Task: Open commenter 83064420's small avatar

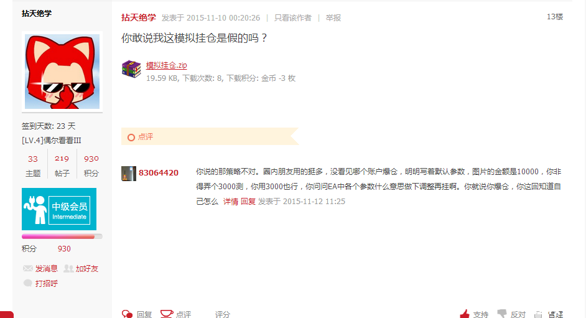Action: [129, 174]
